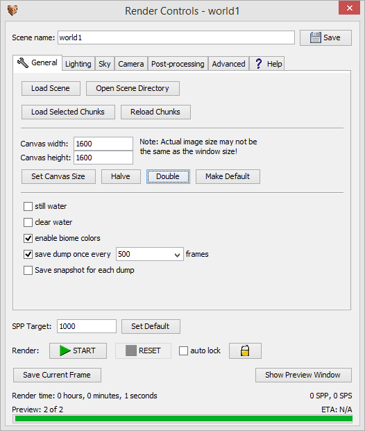The width and height of the screenshot is (365, 431).
Task: Click the green render progress bar
Action: pos(182,419)
